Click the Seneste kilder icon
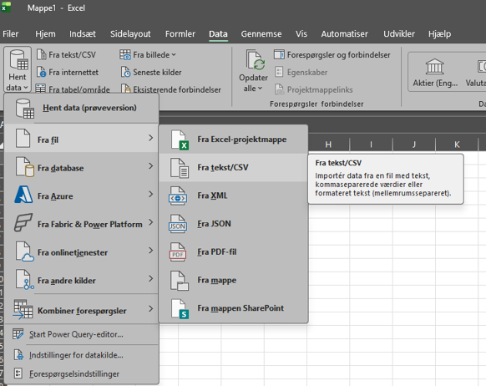This screenshot has width=486, height=386. (125, 72)
